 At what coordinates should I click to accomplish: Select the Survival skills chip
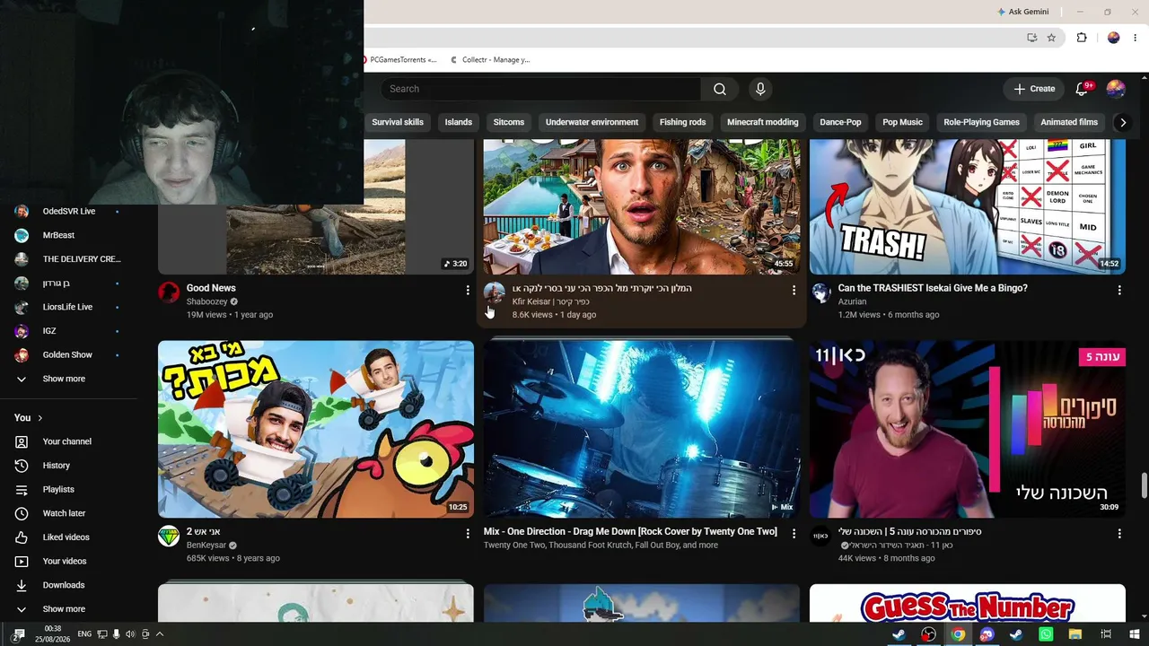(398, 122)
